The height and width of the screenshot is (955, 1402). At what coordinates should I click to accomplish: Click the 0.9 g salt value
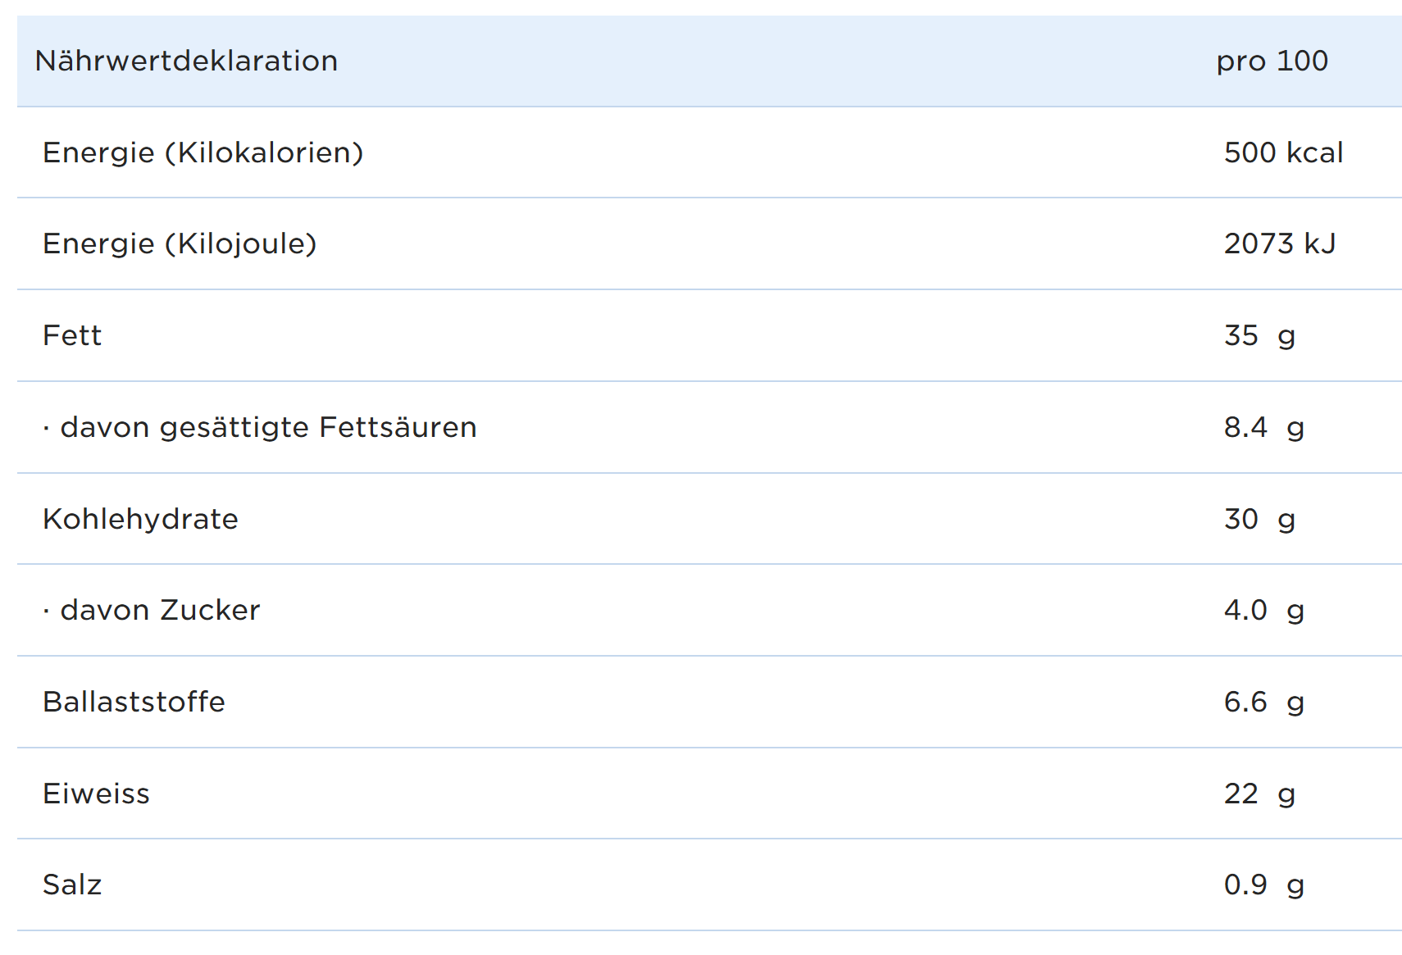pyautogui.click(x=1263, y=885)
